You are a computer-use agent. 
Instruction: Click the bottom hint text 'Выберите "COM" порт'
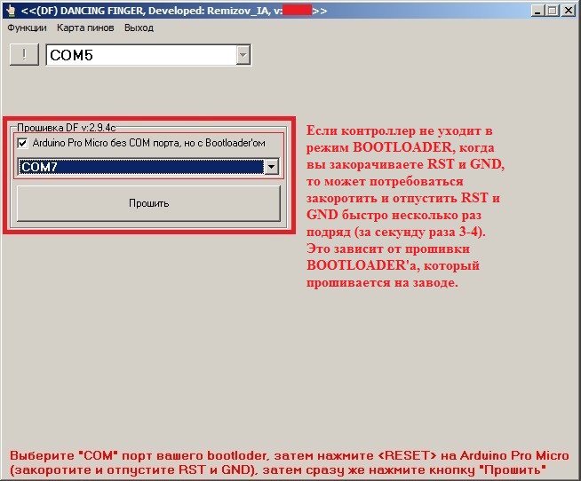pyautogui.click(x=289, y=462)
